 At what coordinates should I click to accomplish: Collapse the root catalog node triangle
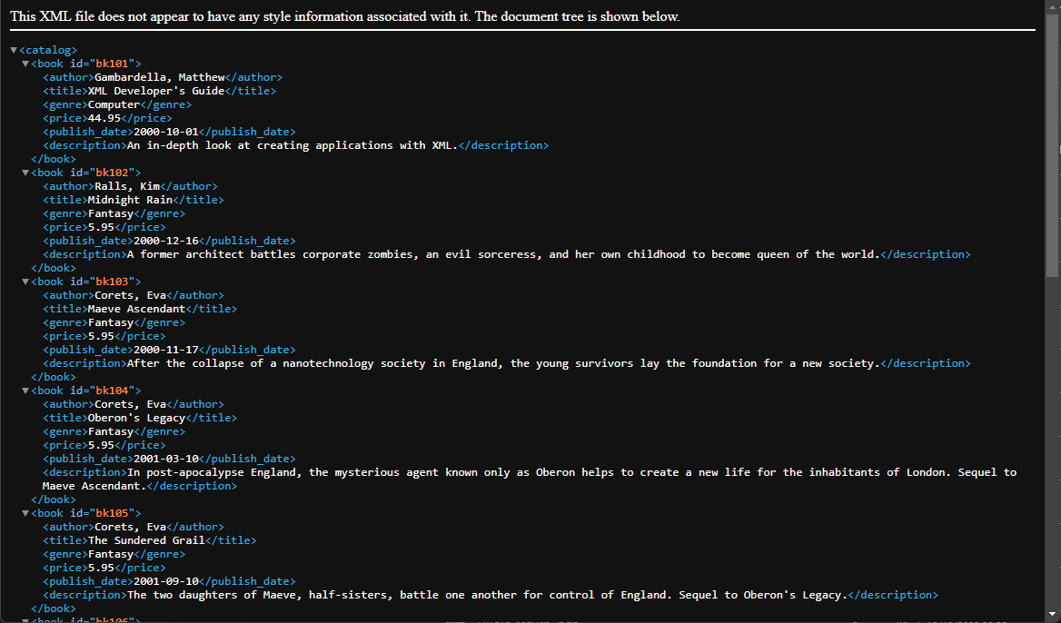point(14,50)
